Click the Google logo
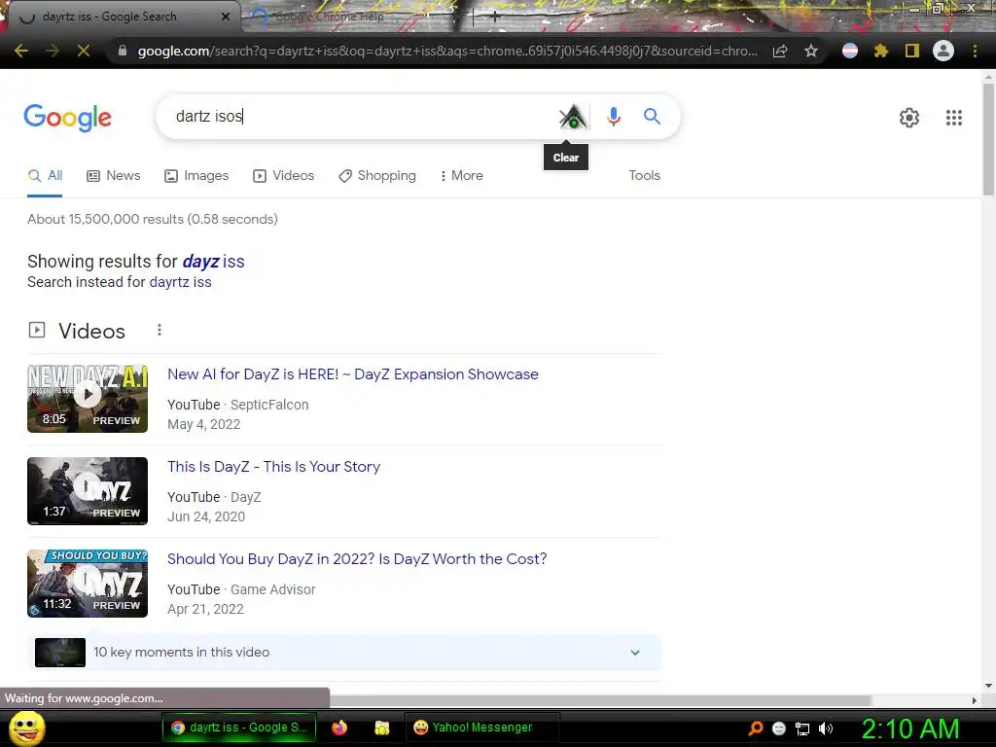 (68, 118)
